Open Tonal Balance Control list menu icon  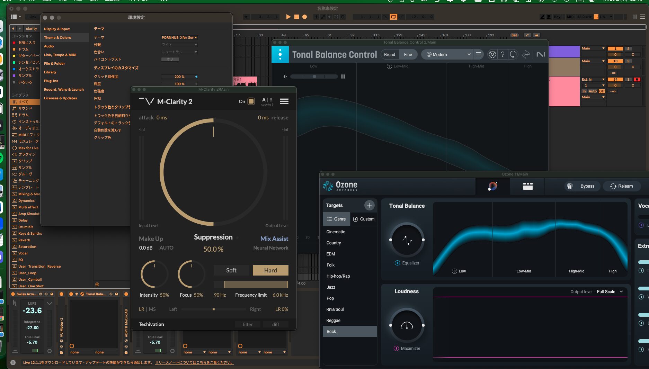point(478,54)
